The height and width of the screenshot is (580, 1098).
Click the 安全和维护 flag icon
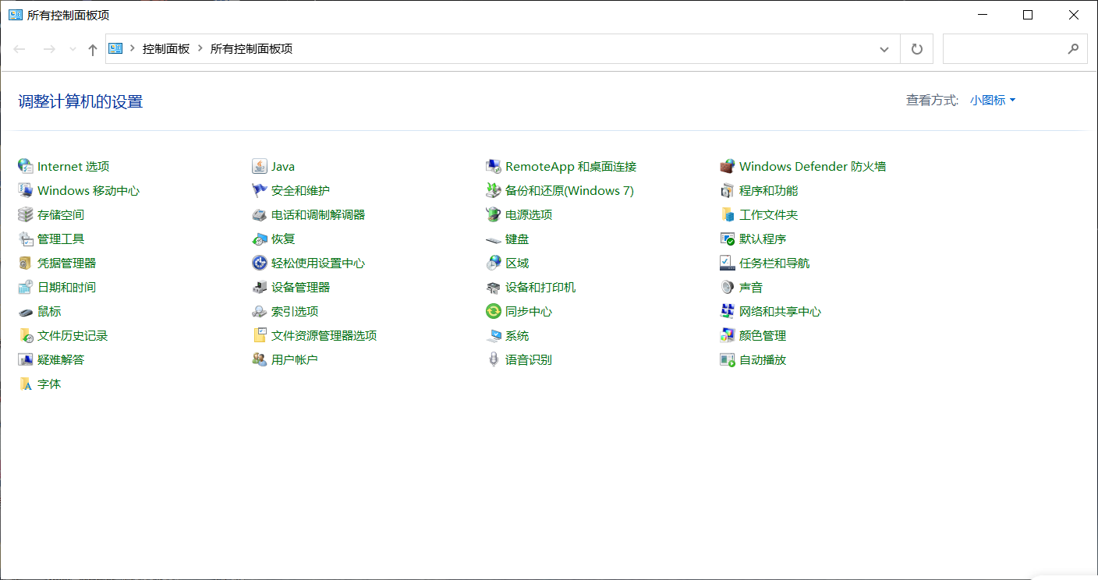point(260,190)
